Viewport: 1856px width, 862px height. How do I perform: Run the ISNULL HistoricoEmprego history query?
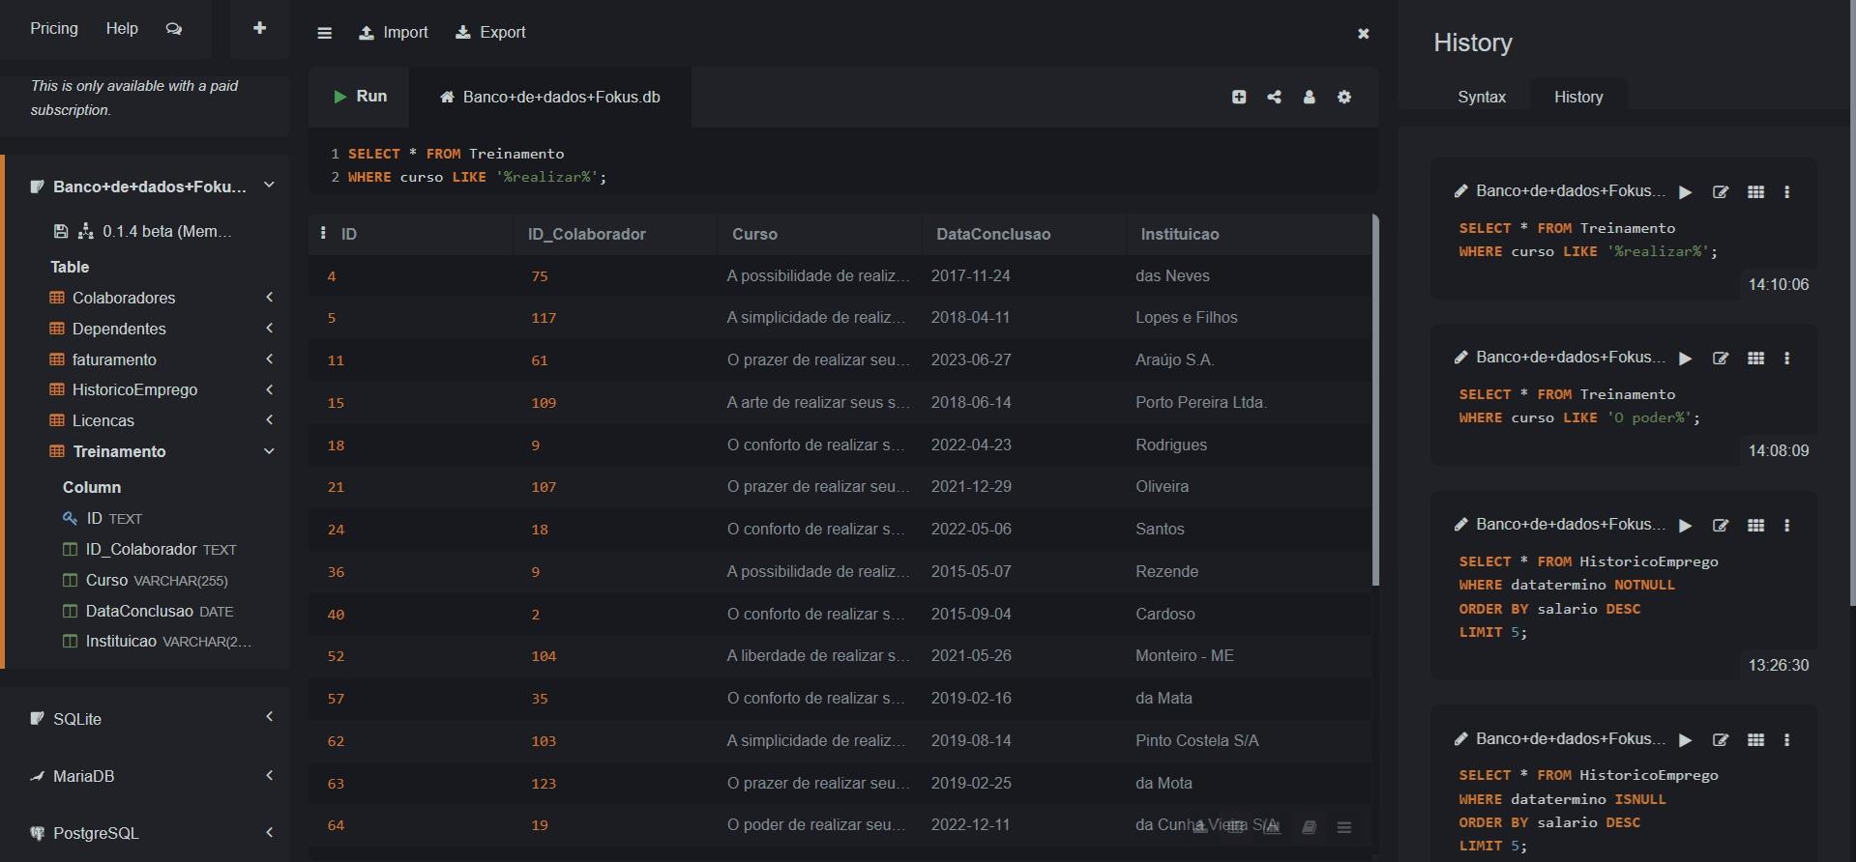(1686, 740)
